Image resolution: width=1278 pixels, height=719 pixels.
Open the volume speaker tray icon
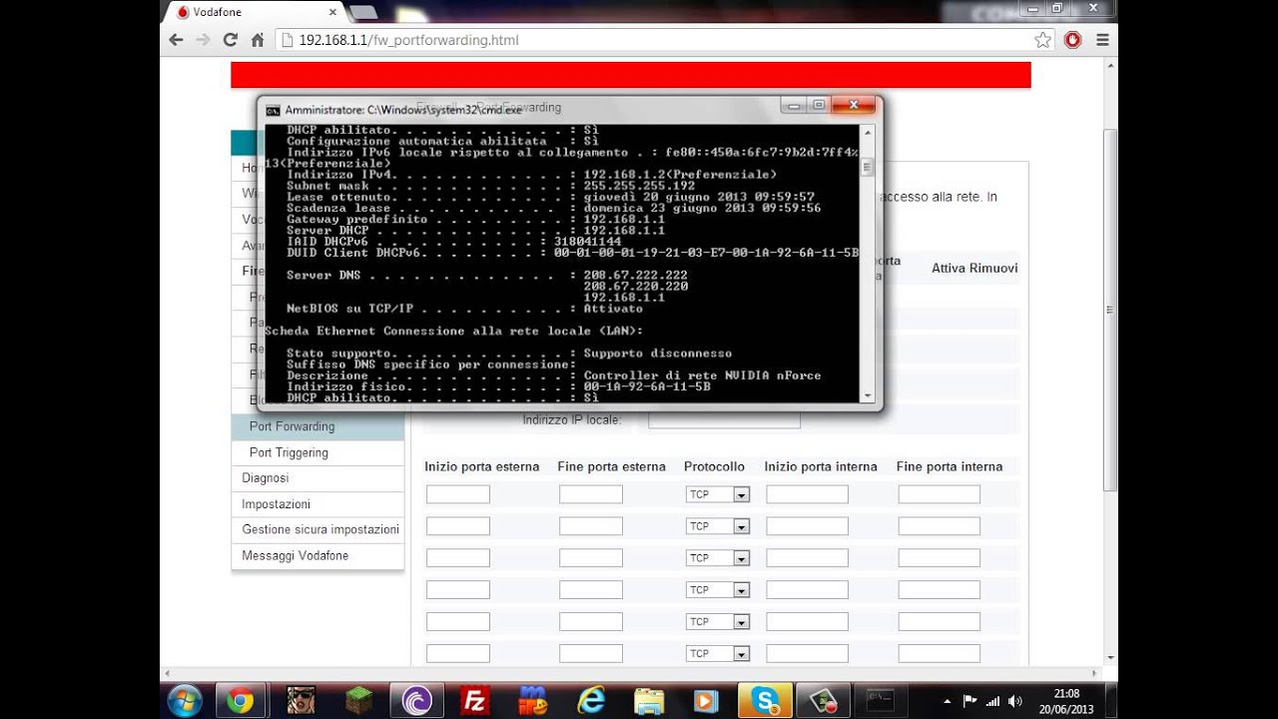point(1015,700)
